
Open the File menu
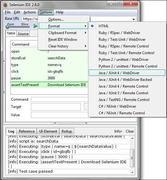[x=8, y=12]
